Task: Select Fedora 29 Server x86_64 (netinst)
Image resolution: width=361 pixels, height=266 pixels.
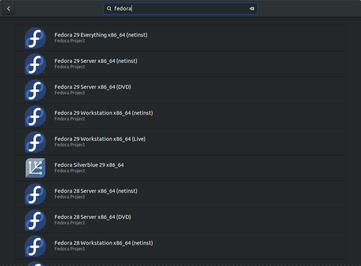Action: (x=96, y=61)
